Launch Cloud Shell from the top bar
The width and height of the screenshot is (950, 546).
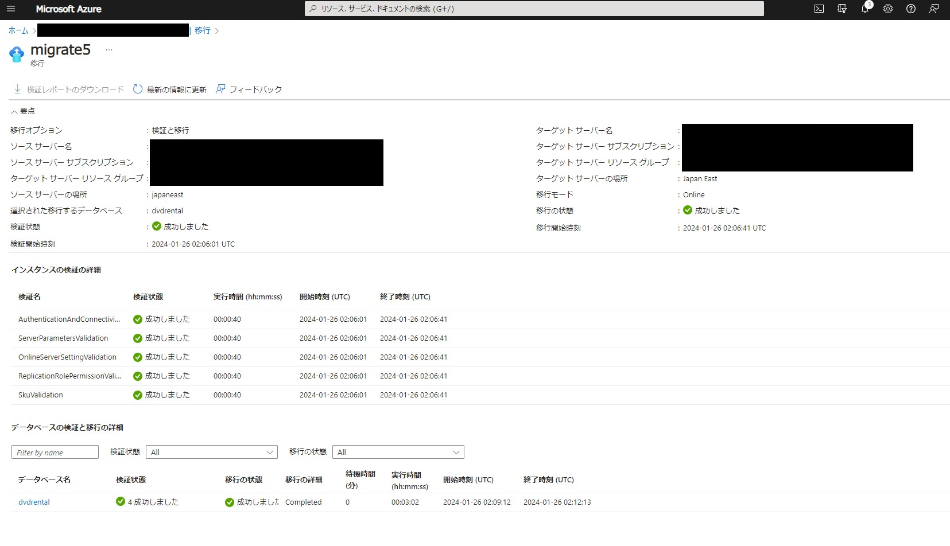pos(819,9)
